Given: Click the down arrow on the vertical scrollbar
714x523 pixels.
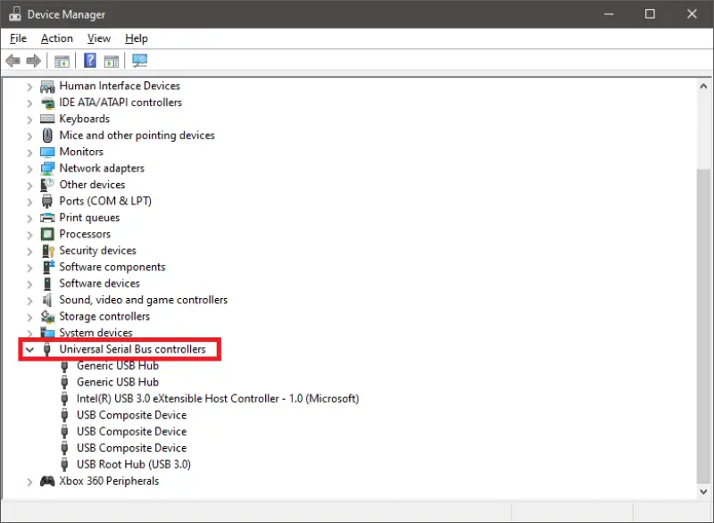Looking at the screenshot, I should 702,490.
